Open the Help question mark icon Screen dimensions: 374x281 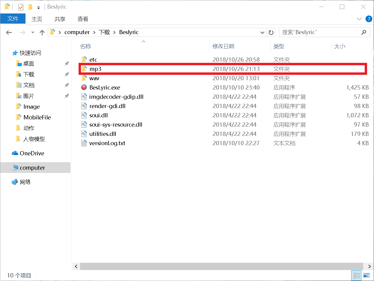369,19
